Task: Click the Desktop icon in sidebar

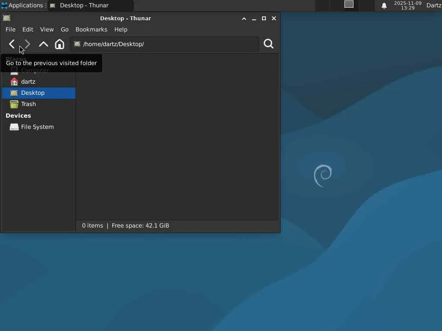Action: pos(14,93)
